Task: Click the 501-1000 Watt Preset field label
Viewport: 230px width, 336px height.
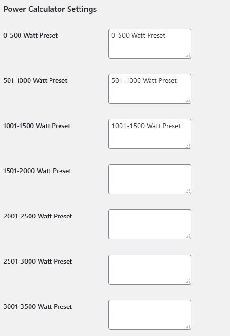Action: pos(35,80)
